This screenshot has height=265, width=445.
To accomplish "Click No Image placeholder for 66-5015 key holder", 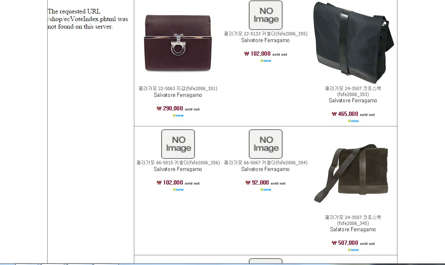I will (x=178, y=144).
